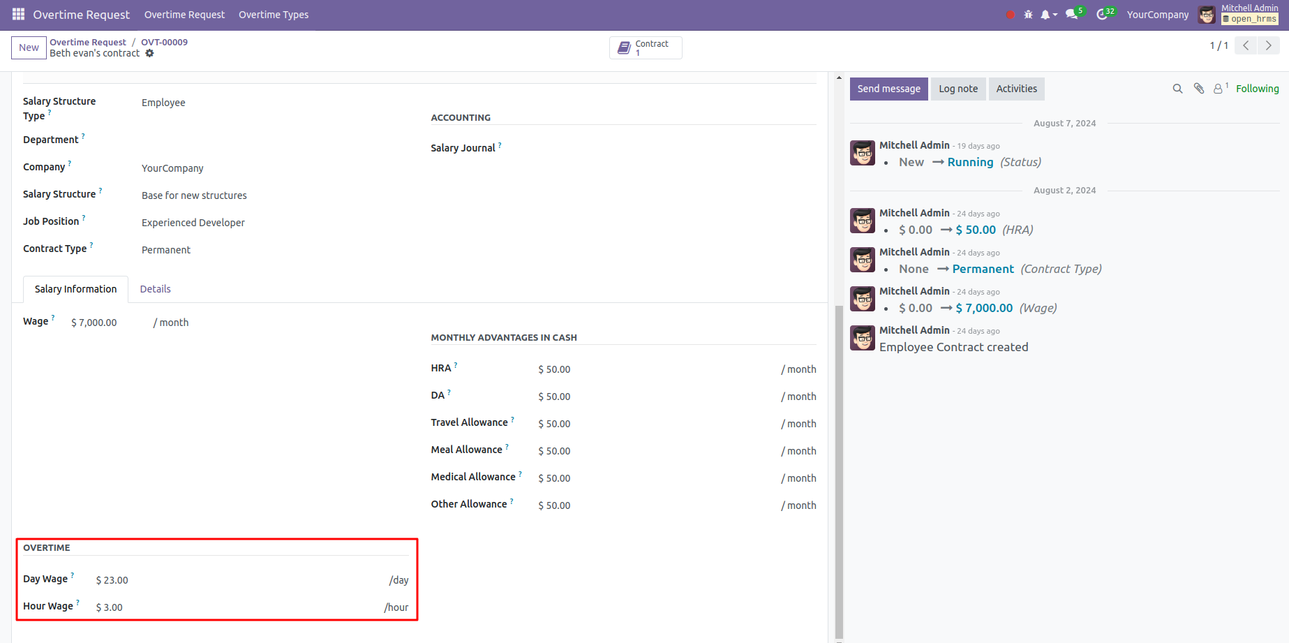Viewport: 1289px width, 643px height.
Task: Open the YourCompany company switcher
Action: click(1157, 15)
